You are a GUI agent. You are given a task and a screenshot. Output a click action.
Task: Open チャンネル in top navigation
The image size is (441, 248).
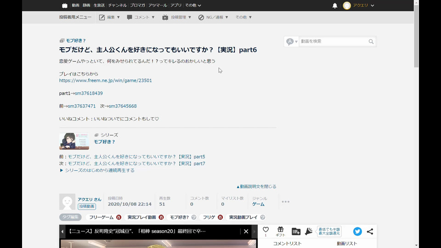point(117,6)
